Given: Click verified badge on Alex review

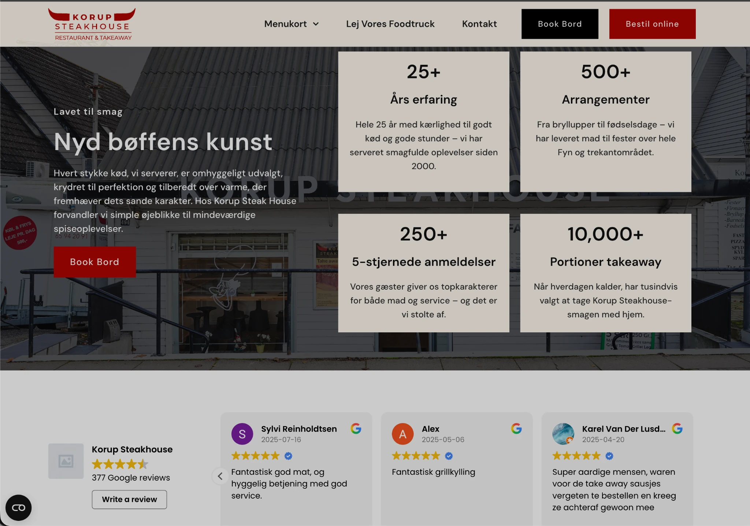Looking at the screenshot, I should (x=449, y=456).
